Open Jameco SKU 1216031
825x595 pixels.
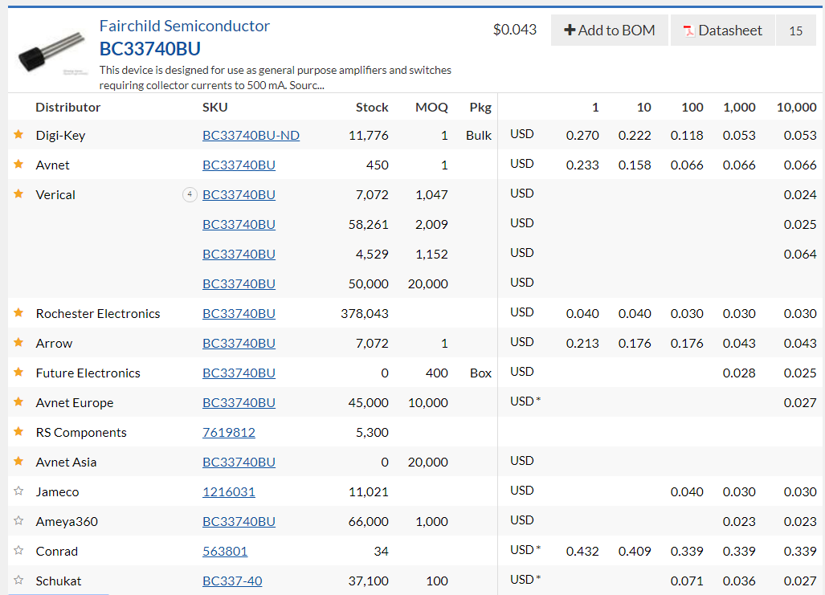point(229,492)
